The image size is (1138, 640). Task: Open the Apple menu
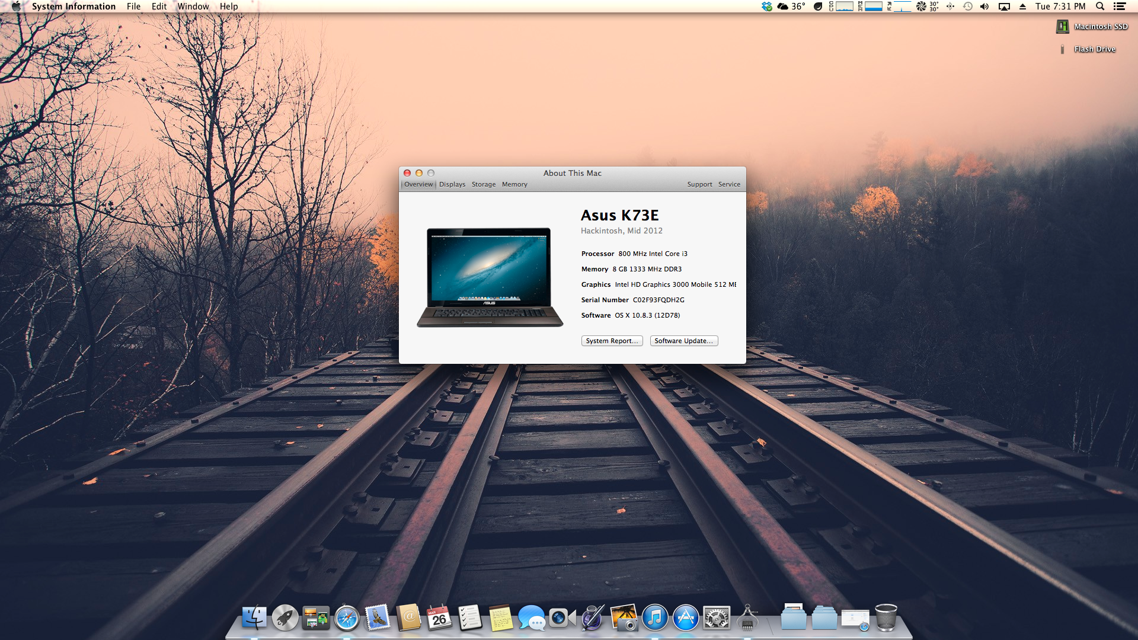coord(16,7)
